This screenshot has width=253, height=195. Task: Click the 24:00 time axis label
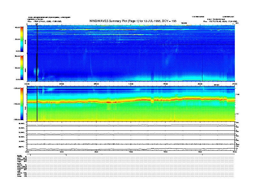(234, 84)
